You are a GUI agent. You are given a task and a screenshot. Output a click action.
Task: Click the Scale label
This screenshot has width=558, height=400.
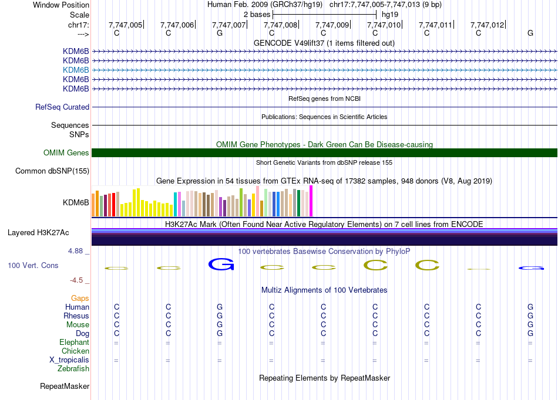click(79, 15)
